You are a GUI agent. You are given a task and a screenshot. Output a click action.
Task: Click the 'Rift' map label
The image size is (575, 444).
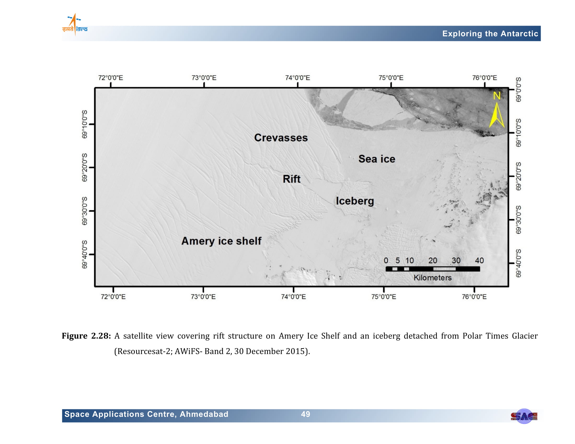tap(291, 179)
